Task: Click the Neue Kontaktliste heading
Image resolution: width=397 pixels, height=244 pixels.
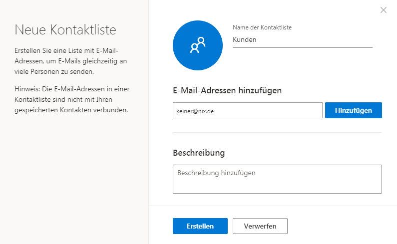Action: pos(65,30)
